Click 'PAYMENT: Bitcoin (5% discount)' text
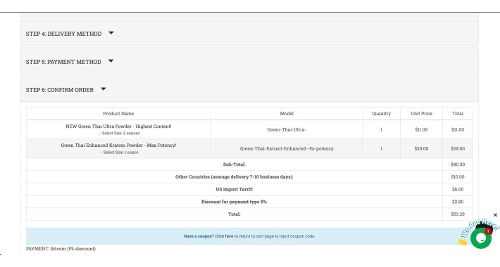The width and height of the screenshot is (500, 267). click(x=61, y=249)
